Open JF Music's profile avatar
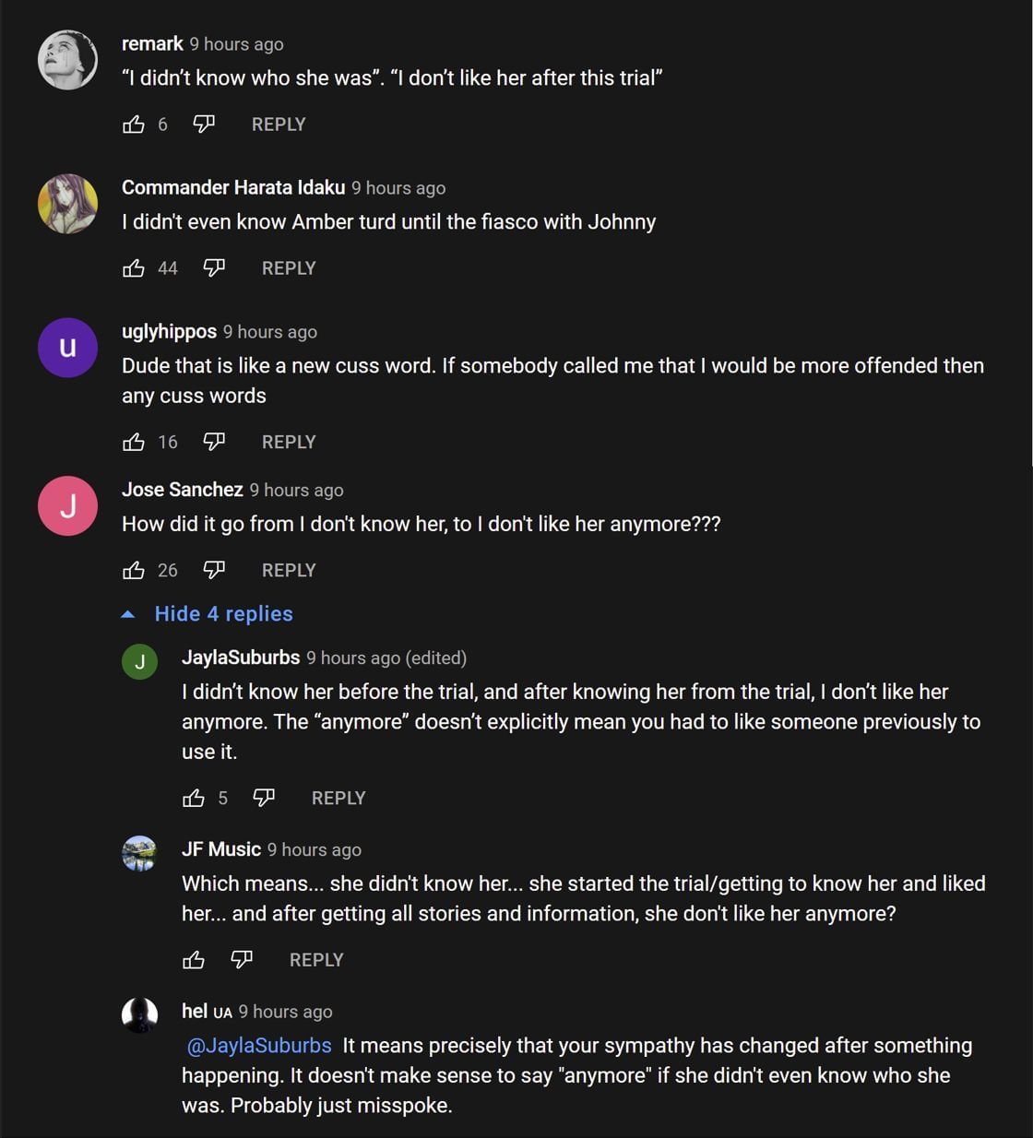Viewport: 1033px width, 1138px height. pyautogui.click(x=139, y=854)
